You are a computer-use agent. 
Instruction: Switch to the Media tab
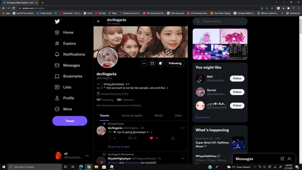(159, 116)
